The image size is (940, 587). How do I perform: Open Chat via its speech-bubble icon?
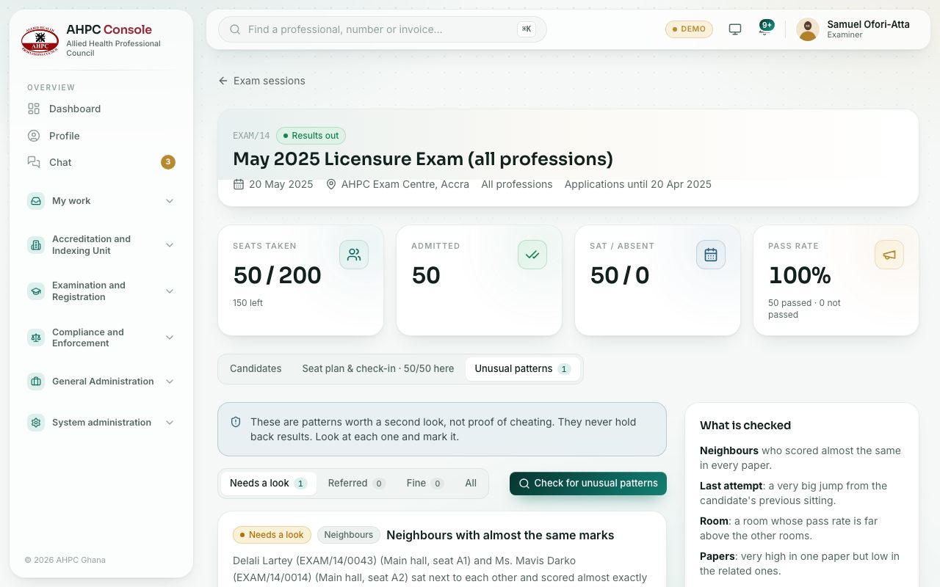34,162
